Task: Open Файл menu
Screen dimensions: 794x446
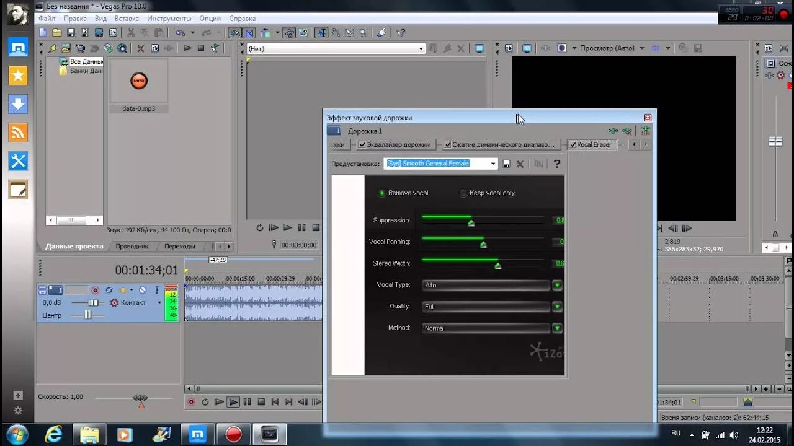Action: (47, 19)
